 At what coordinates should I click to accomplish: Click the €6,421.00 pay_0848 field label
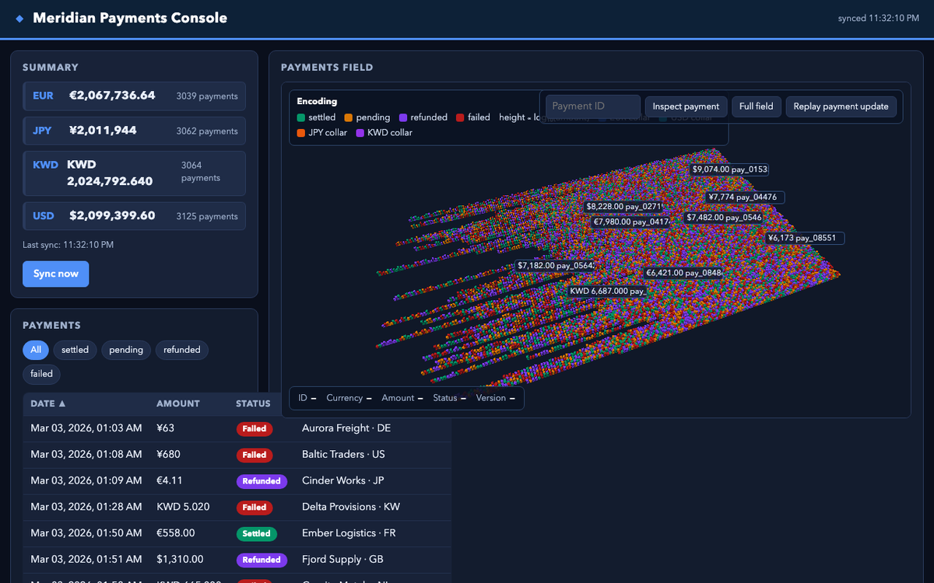(685, 273)
